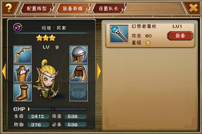Tap the elf archer hero portrait
The image size is (202, 134).
click(46, 80)
